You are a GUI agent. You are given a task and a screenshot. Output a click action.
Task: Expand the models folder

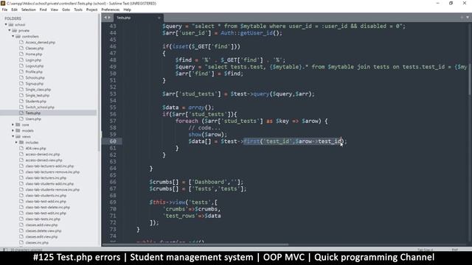pyautogui.click(x=13, y=131)
